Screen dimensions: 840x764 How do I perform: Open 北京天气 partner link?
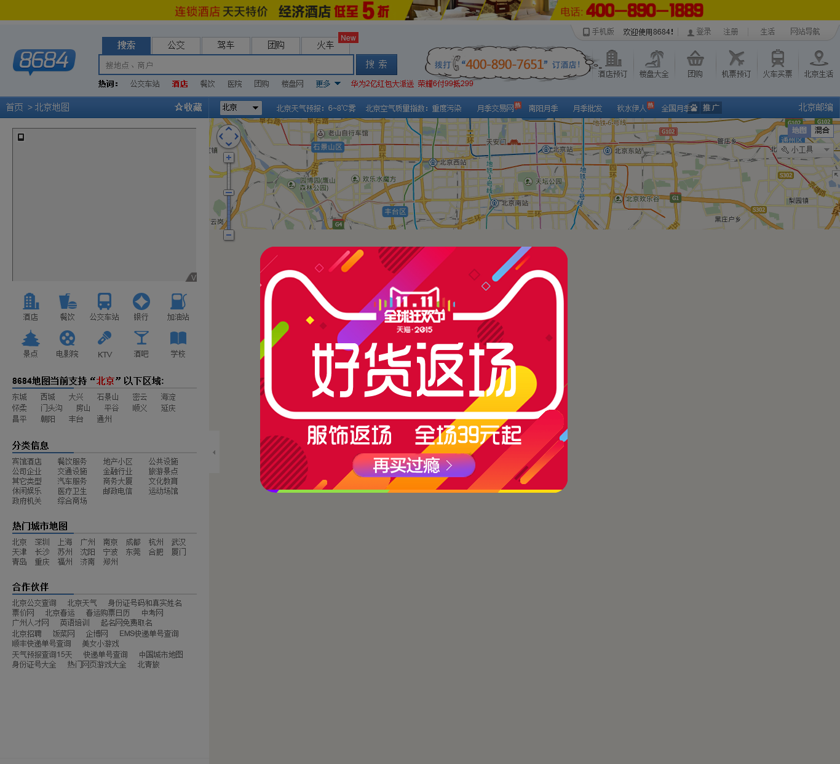point(82,603)
